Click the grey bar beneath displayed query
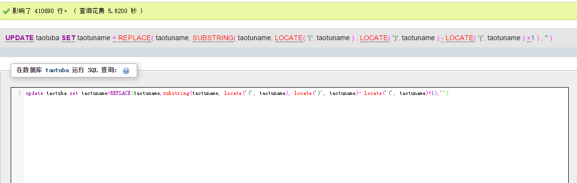This screenshot has height=183, width=577. (x=288, y=52)
